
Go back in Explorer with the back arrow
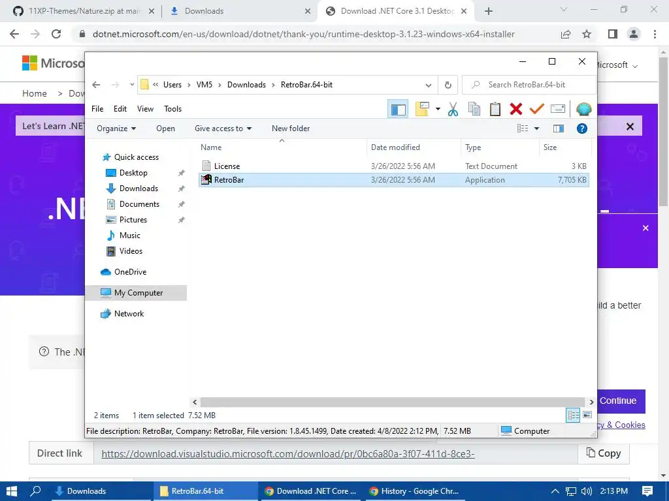[97, 85]
